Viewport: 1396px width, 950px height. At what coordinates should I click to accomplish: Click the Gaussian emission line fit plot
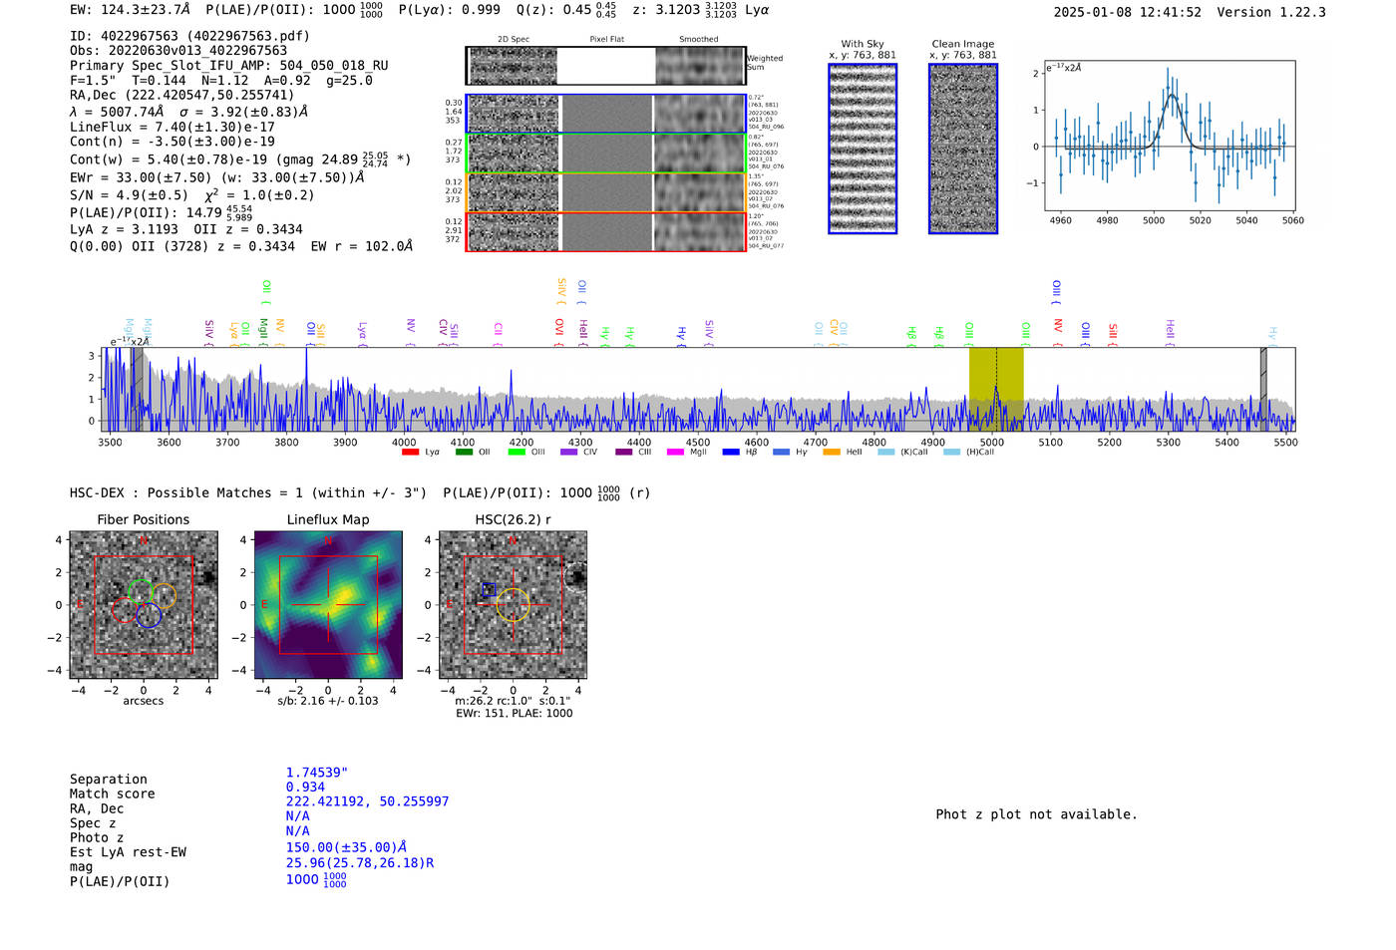click(1170, 136)
